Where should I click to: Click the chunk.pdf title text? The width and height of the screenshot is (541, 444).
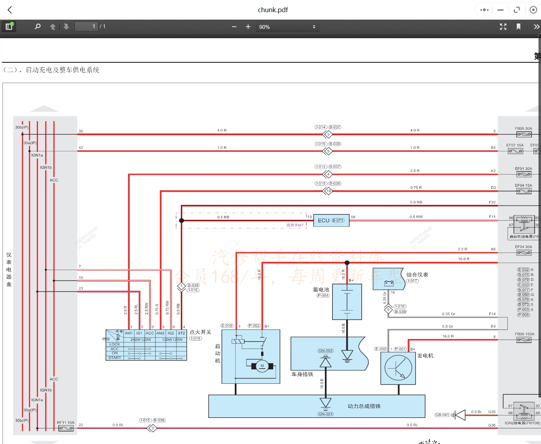[272, 10]
